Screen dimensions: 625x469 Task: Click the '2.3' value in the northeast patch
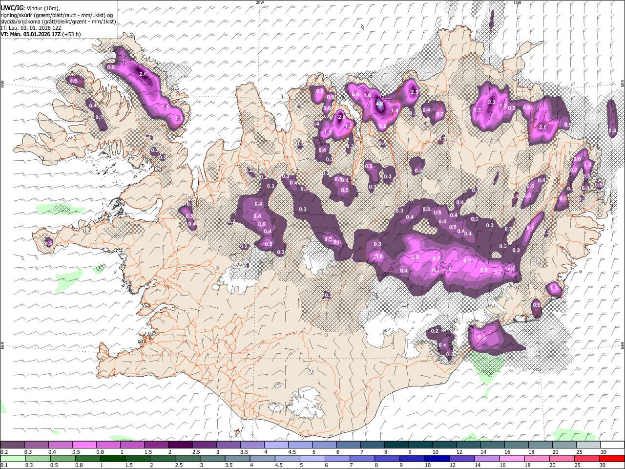492,102
